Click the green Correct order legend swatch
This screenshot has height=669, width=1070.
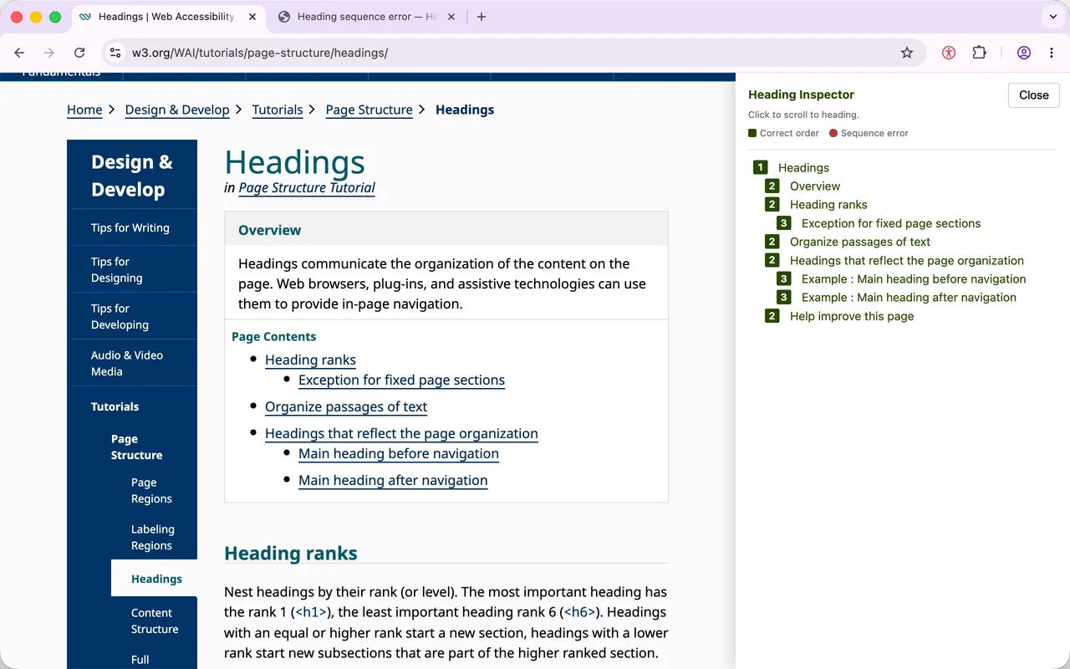pos(752,133)
